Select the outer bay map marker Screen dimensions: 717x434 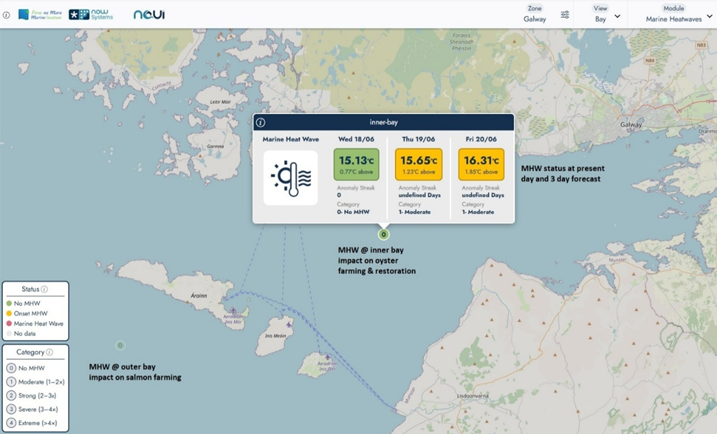[x=120, y=345]
